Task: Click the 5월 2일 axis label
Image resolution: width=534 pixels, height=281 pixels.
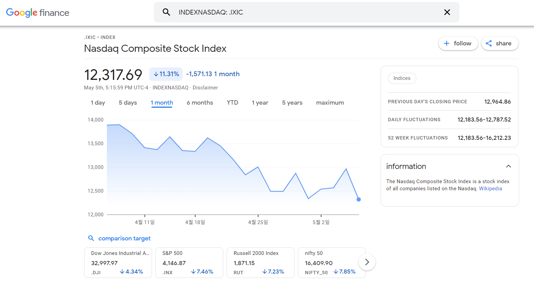Action: [x=321, y=222]
